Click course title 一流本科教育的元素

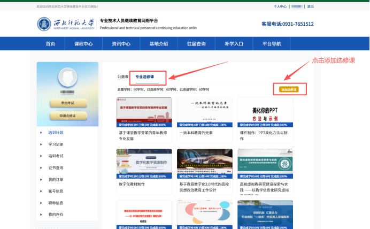[196, 133]
